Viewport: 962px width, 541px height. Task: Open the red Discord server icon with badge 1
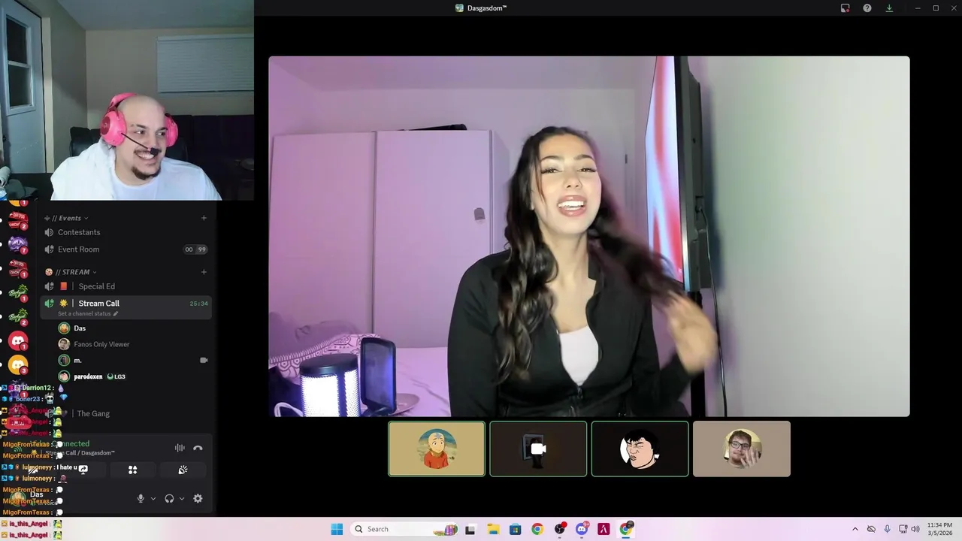[x=17, y=341]
